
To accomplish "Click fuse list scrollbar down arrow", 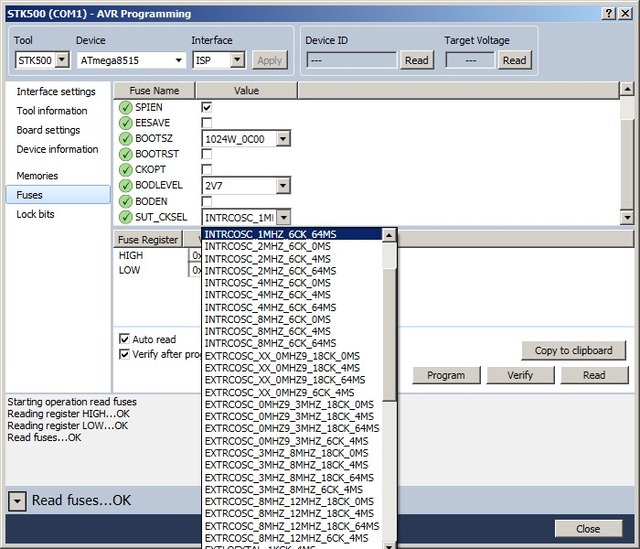I will tap(626, 218).
